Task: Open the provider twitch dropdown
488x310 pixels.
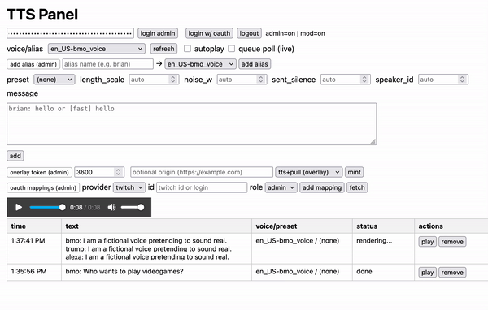Action: coord(129,187)
